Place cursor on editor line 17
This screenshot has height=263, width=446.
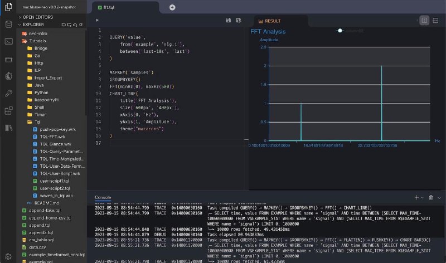pyautogui.click(x=176, y=143)
